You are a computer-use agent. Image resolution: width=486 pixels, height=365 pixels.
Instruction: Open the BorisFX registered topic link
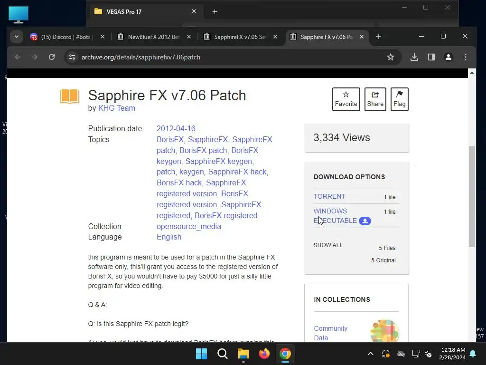pyautogui.click(x=225, y=215)
